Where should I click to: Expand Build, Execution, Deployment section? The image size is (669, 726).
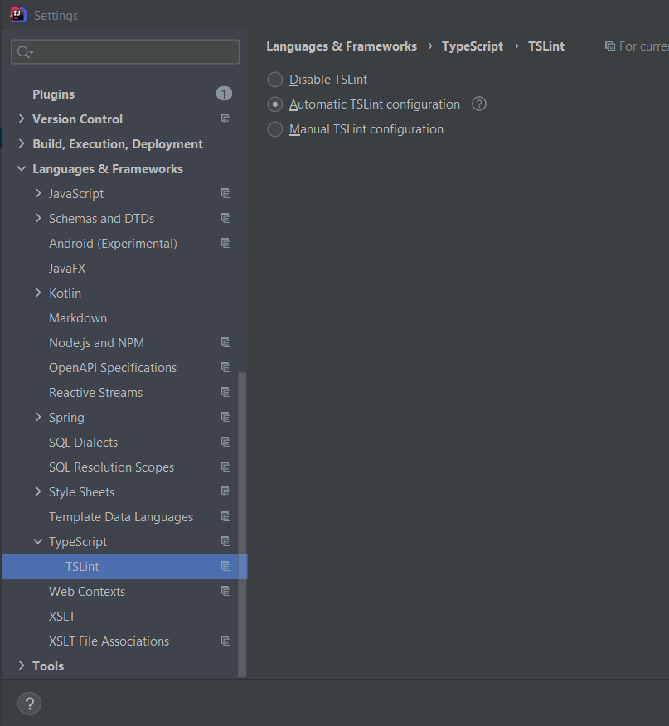22,144
